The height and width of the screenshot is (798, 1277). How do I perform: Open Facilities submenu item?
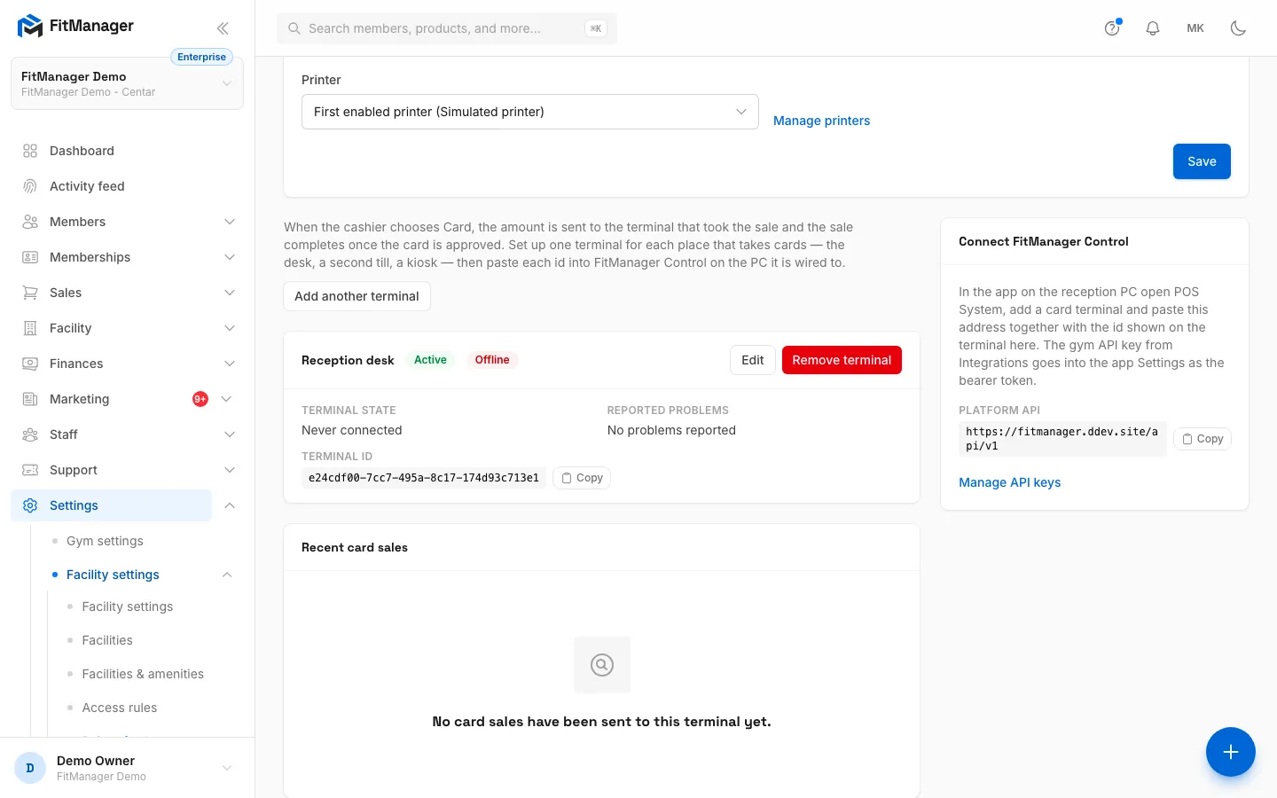107,640
